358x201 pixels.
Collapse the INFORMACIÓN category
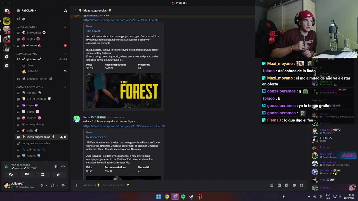(27, 27)
